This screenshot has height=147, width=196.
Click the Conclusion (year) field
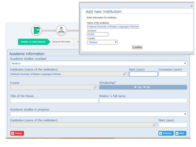173,74
